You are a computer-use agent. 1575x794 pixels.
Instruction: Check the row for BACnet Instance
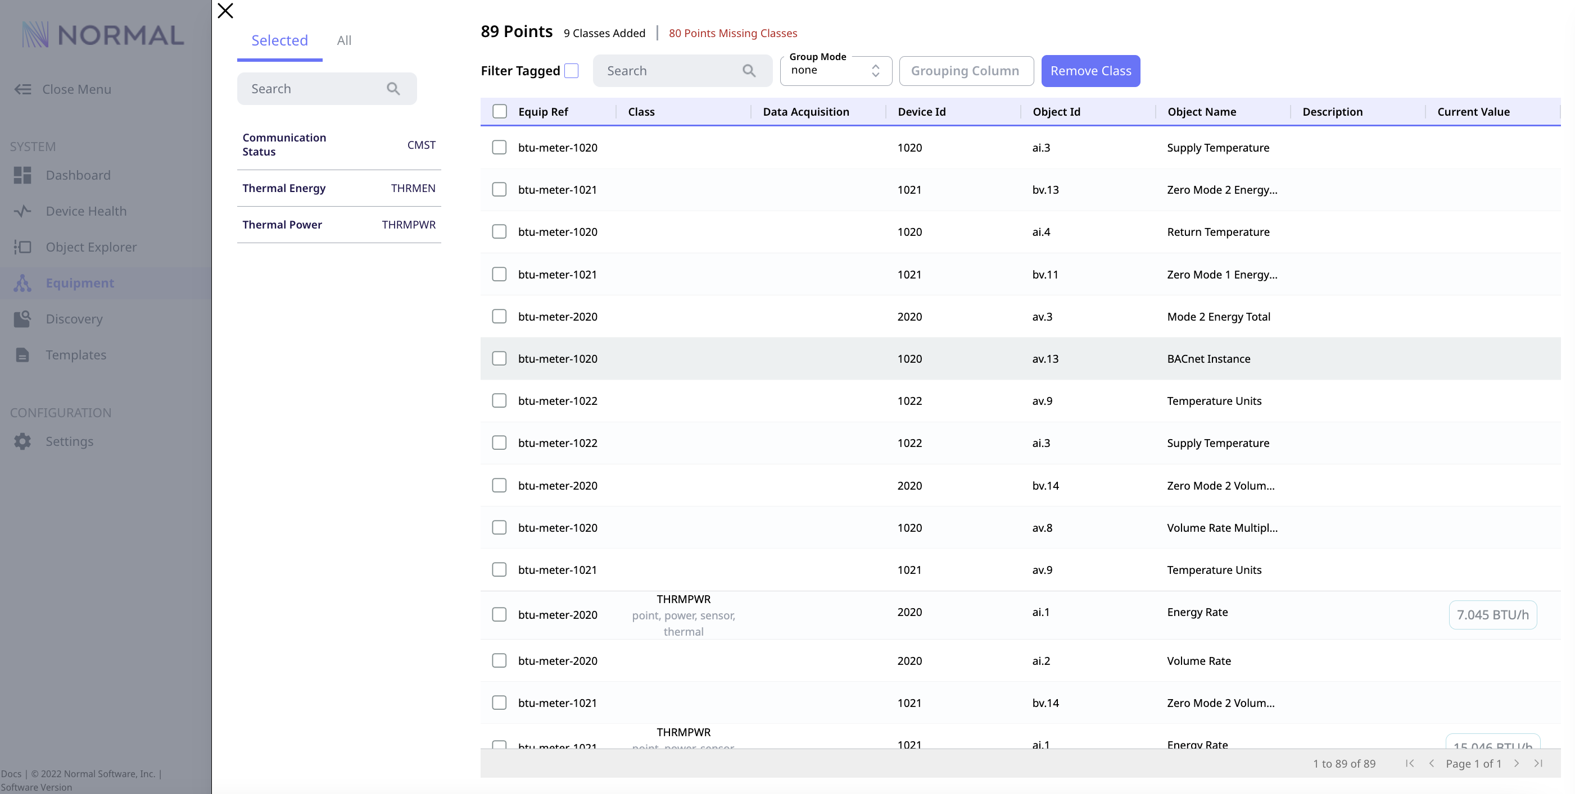coord(499,358)
